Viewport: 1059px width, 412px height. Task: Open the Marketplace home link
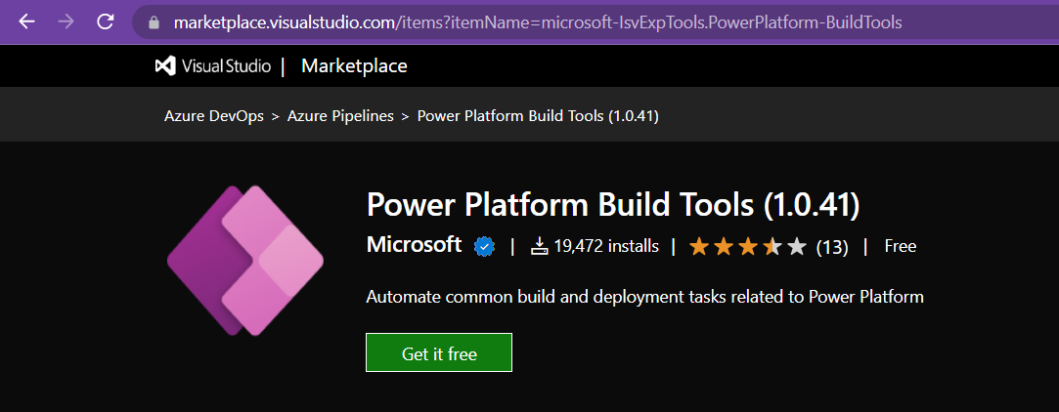(x=354, y=66)
